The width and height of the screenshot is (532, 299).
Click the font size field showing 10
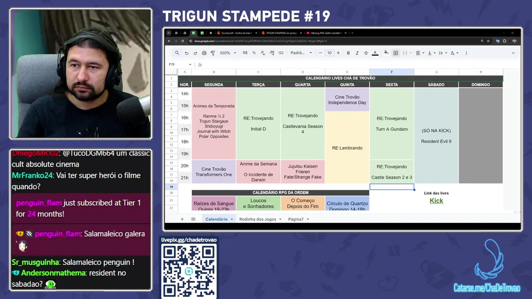tap(329, 53)
